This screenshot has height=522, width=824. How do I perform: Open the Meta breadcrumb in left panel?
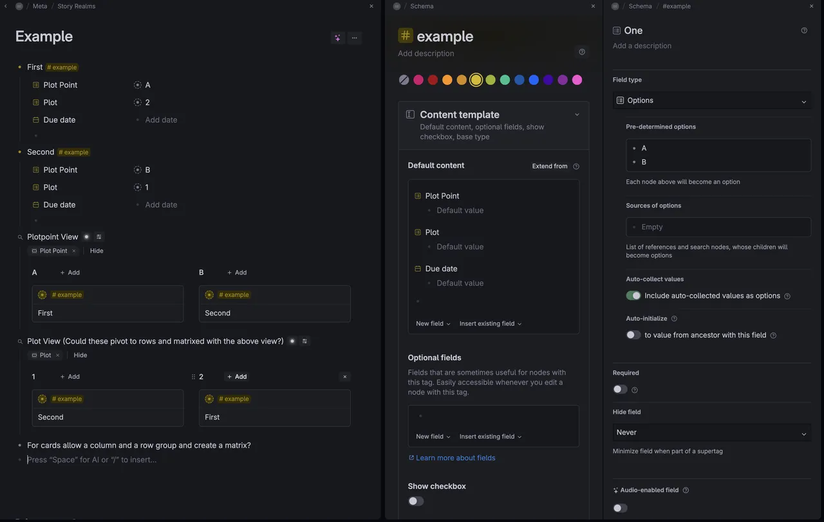coord(39,6)
